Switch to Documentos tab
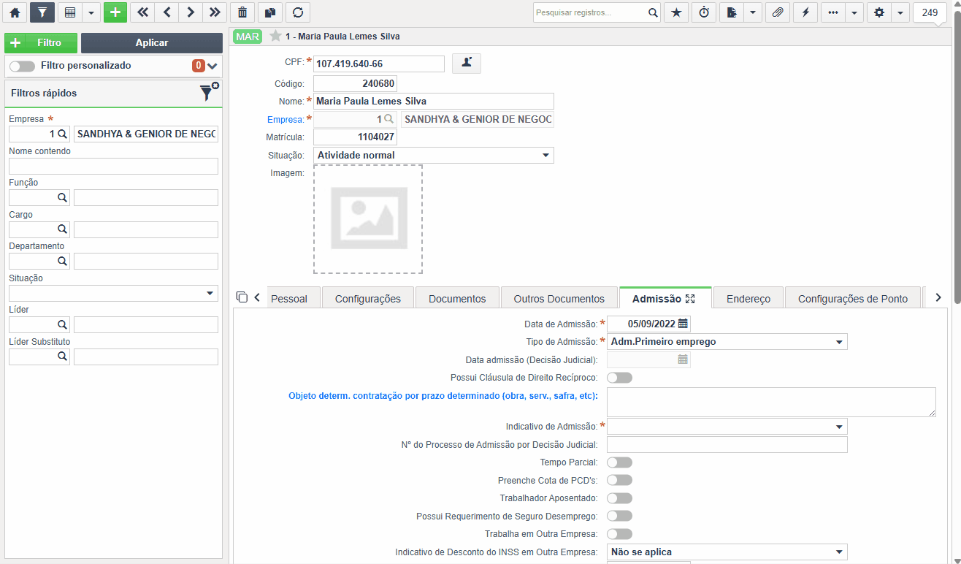The height and width of the screenshot is (564, 961). tap(457, 299)
